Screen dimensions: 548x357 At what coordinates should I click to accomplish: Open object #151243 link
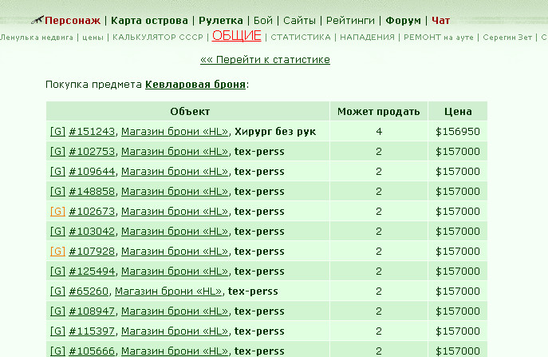(x=92, y=132)
